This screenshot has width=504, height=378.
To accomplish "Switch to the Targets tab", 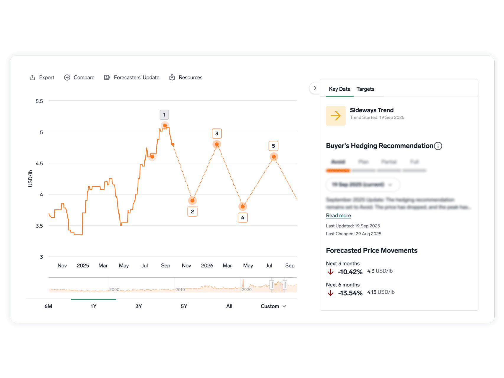I will (365, 89).
